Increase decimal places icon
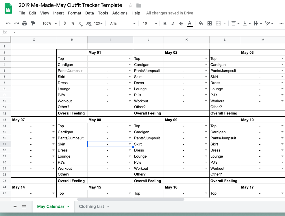The width and height of the screenshot is (285, 216). point(89,24)
